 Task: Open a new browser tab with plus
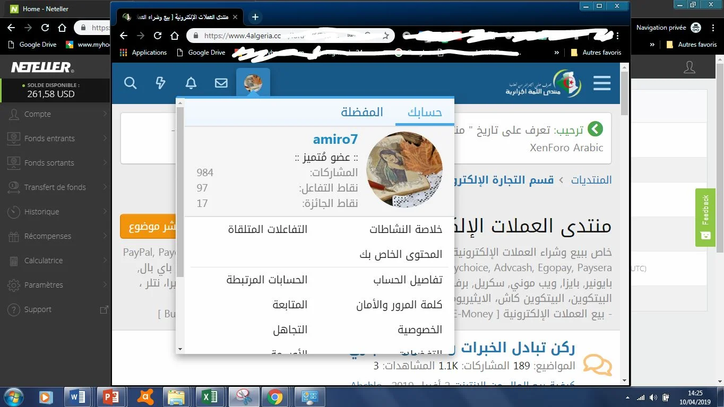255,17
